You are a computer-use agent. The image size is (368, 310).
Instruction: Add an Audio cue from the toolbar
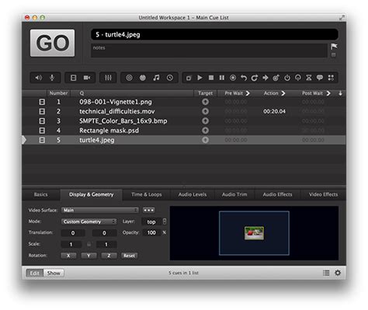coord(39,78)
